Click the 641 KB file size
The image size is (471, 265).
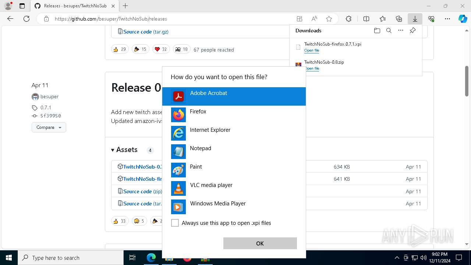point(342,179)
